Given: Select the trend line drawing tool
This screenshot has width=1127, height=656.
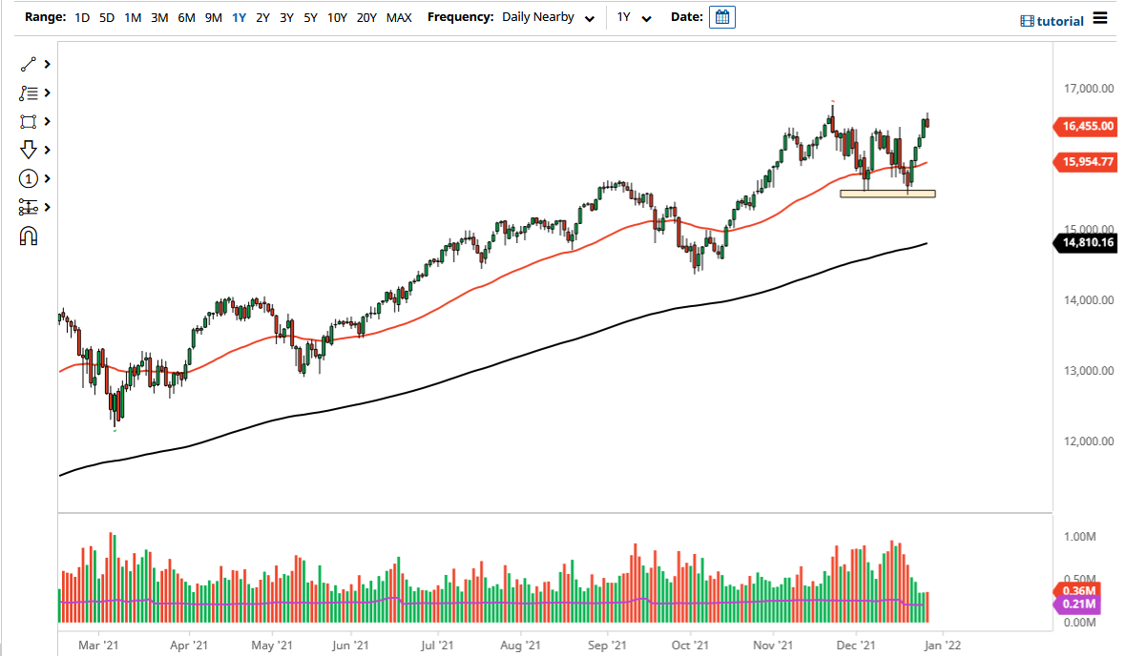Looking at the screenshot, I should [30, 64].
